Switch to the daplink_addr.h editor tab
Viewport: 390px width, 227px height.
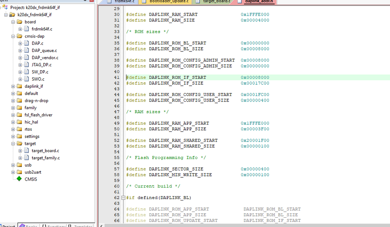click(x=255, y=2)
